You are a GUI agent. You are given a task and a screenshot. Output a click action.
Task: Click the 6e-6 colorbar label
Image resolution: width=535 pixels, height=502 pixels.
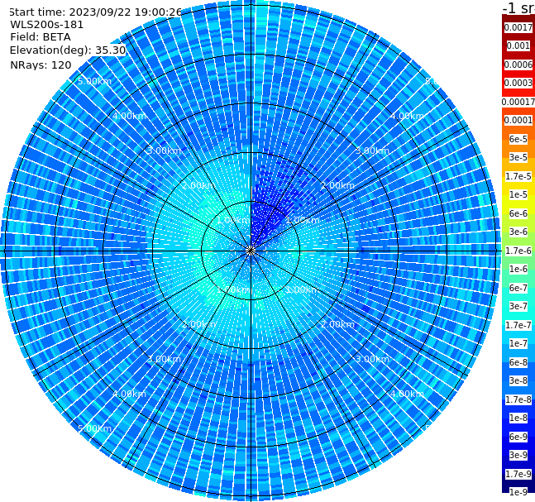pos(518,213)
